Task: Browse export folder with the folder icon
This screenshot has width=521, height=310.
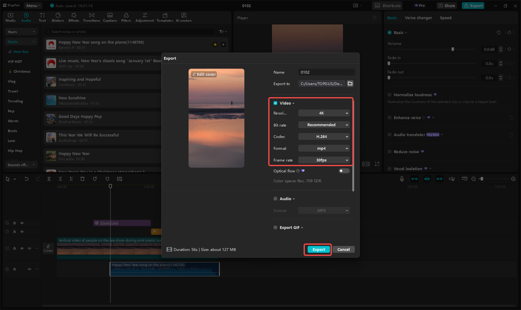Action: [350, 84]
